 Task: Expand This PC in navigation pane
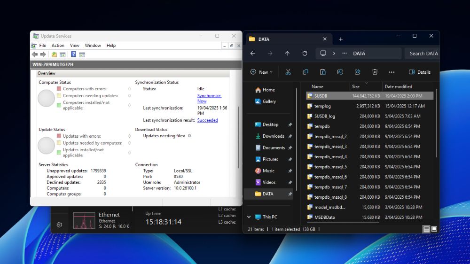(249, 217)
